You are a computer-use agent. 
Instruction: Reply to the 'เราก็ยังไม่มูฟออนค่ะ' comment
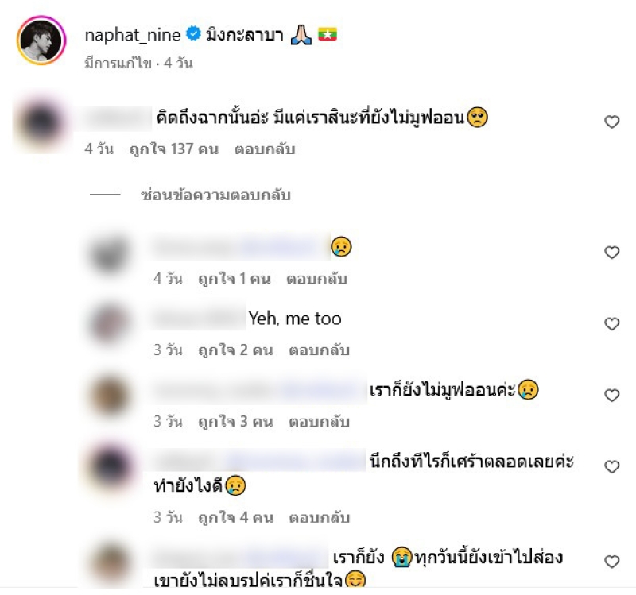pos(319,422)
